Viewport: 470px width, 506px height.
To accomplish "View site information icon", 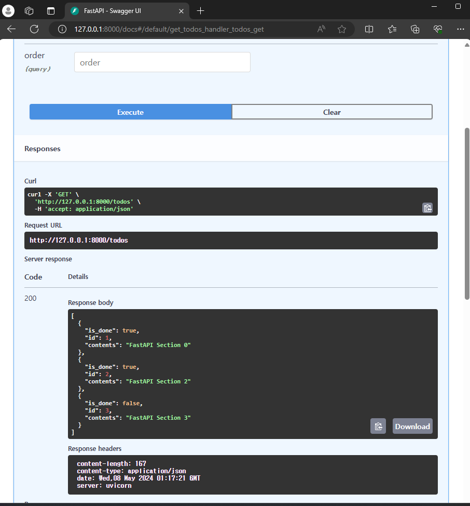I will (x=62, y=30).
